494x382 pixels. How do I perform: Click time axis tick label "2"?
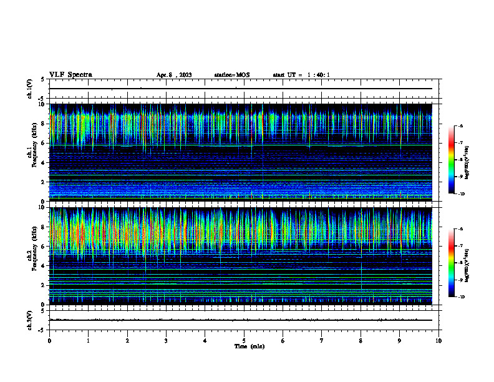click(x=127, y=341)
